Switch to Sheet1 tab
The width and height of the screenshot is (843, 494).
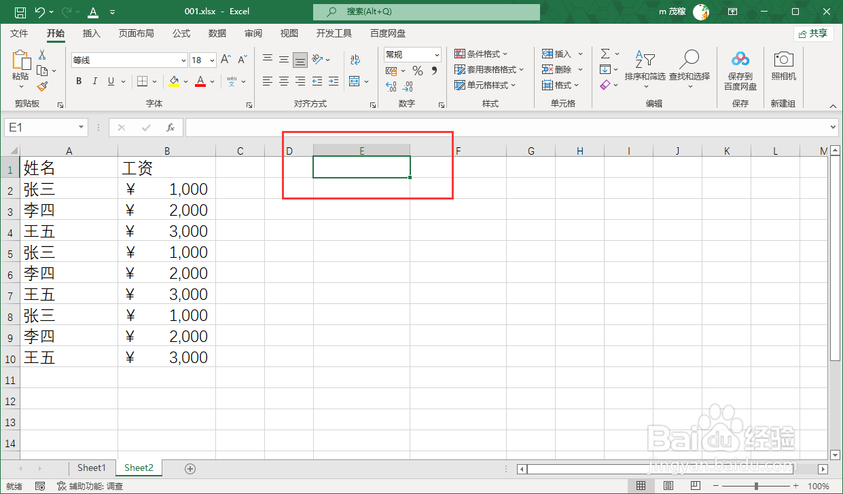click(x=92, y=468)
